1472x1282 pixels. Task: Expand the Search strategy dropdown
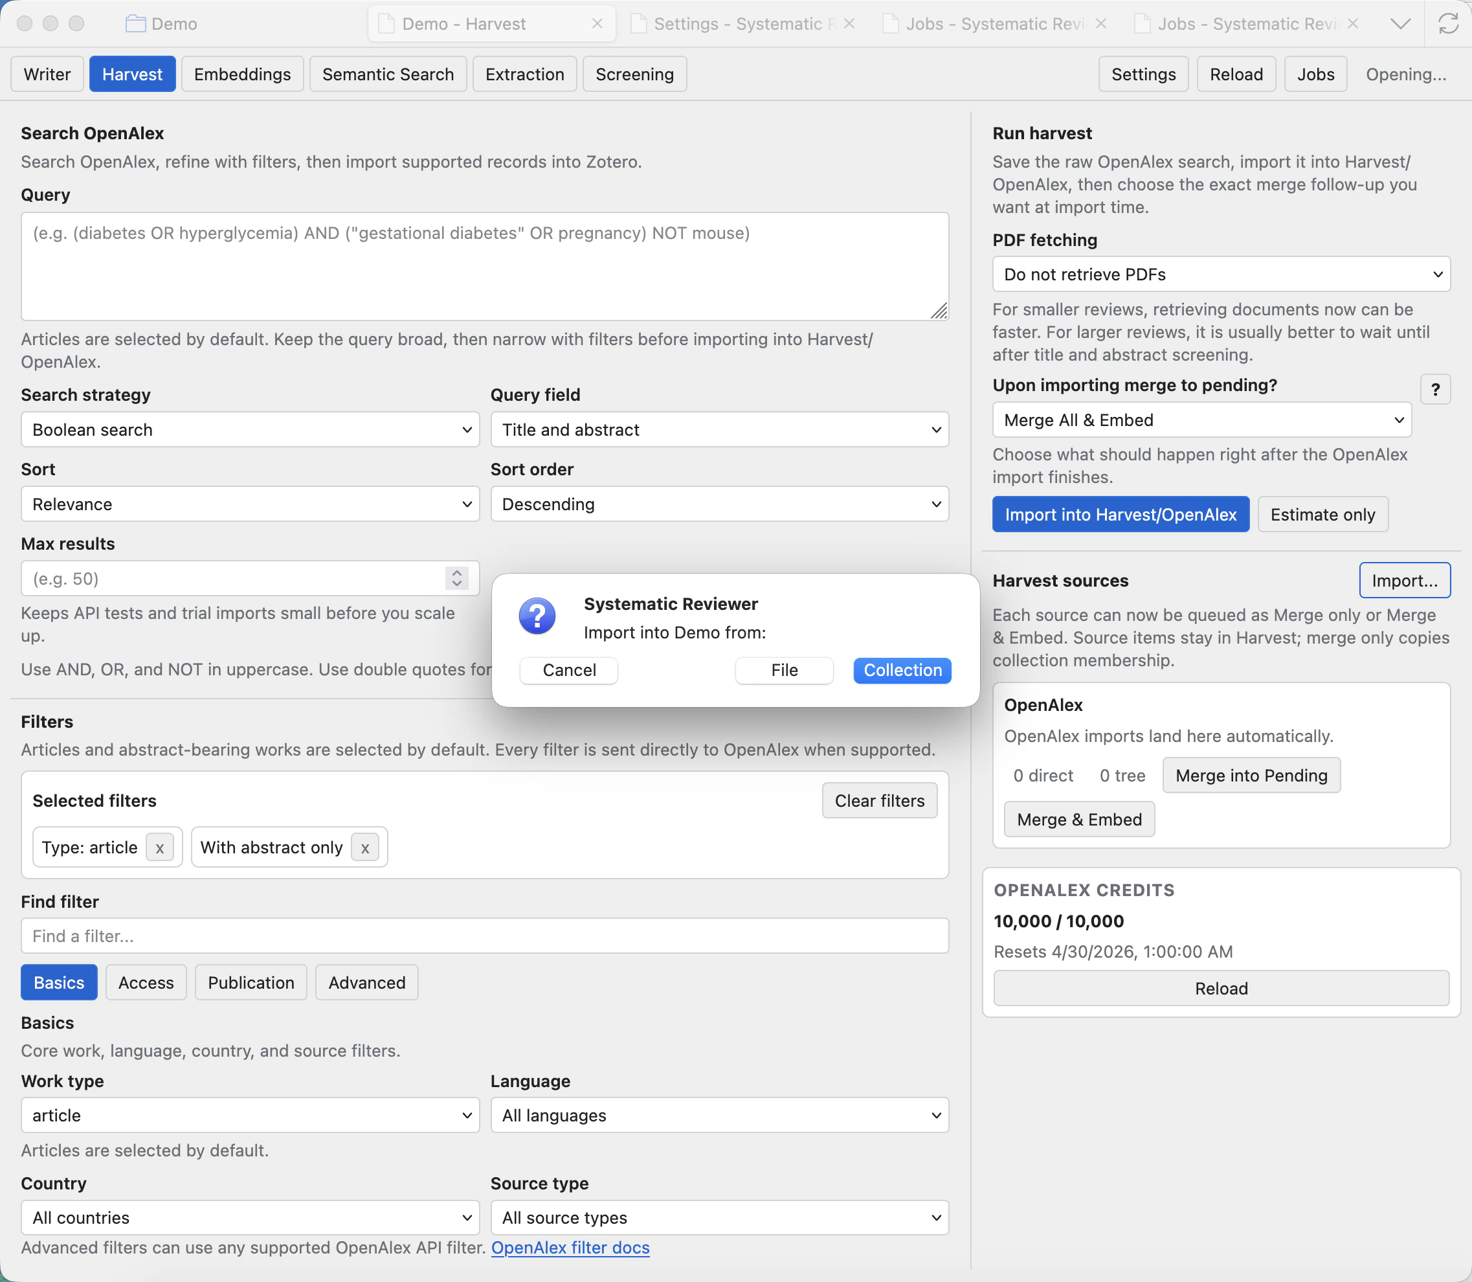[x=251, y=430]
